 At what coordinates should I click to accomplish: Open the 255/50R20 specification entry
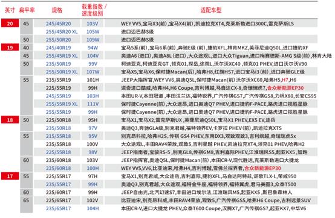click(58, 40)
